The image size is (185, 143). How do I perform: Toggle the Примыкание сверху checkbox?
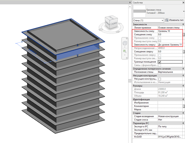point(160,55)
